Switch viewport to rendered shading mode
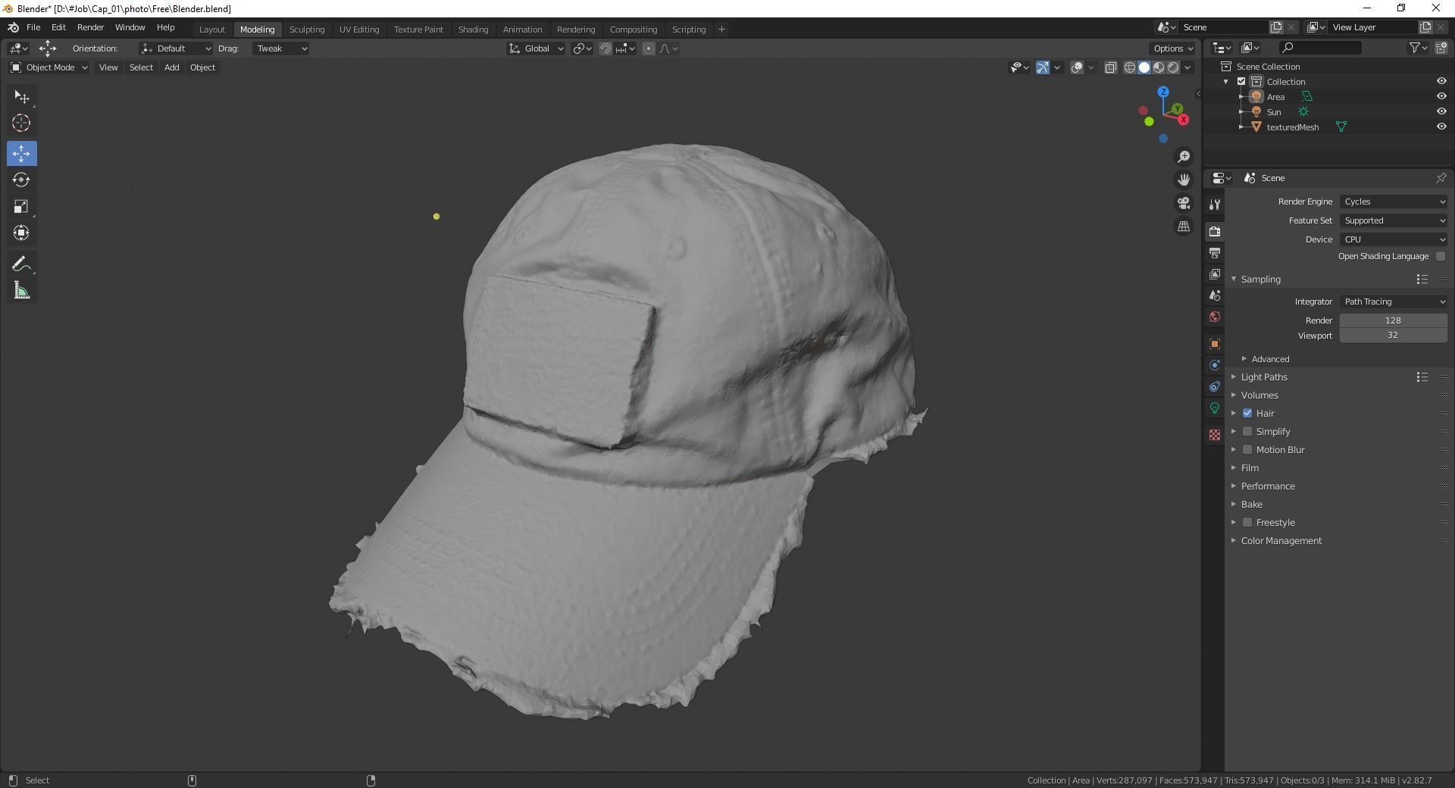This screenshot has width=1455, height=788. (1173, 67)
